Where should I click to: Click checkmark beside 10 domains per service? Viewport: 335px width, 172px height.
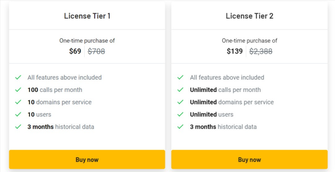coord(18,102)
